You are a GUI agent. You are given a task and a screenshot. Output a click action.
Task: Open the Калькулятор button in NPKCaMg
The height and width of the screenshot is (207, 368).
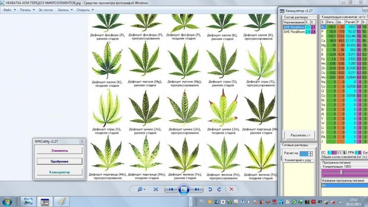pyautogui.click(x=60, y=172)
